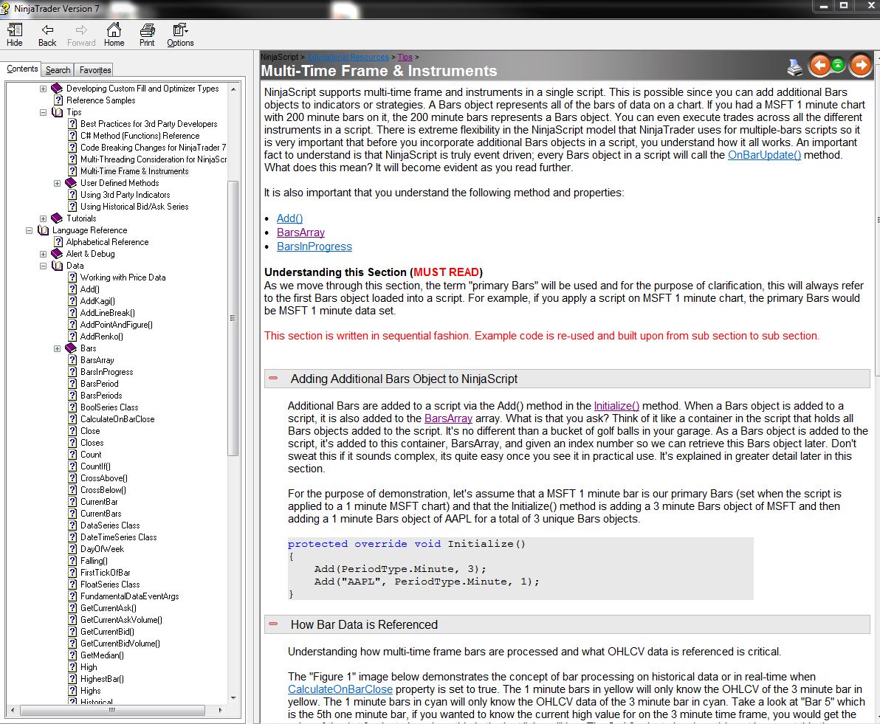The width and height of the screenshot is (880, 724).
Task: Select Best Practices for 3rd Party Developers
Action: pos(148,123)
